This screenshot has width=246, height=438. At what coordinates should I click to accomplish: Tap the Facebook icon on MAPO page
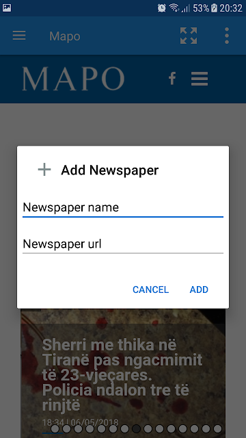172,79
